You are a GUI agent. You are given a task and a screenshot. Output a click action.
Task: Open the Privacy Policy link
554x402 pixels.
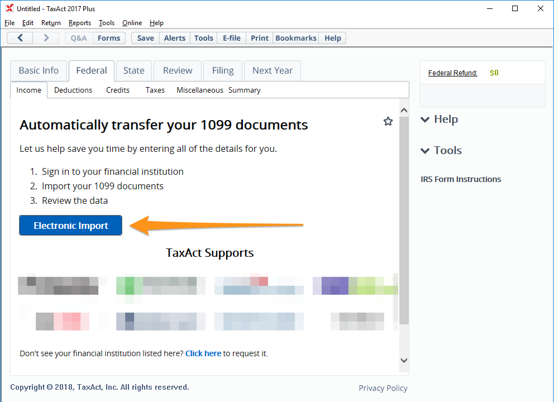[x=383, y=388]
